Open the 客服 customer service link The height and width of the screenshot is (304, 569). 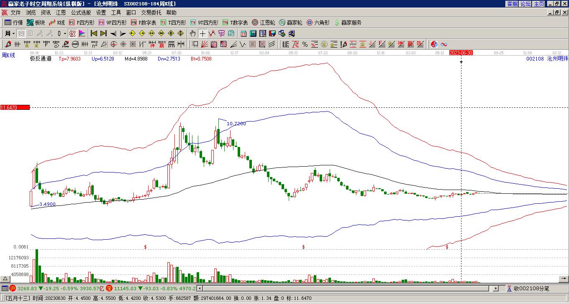tap(513, 4)
